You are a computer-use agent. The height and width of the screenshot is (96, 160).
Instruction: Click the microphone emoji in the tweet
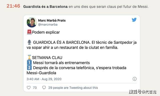click(x=29, y=42)
